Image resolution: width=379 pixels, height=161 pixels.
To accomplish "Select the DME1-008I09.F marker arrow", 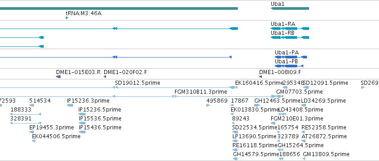I will [x=261, y=77].
